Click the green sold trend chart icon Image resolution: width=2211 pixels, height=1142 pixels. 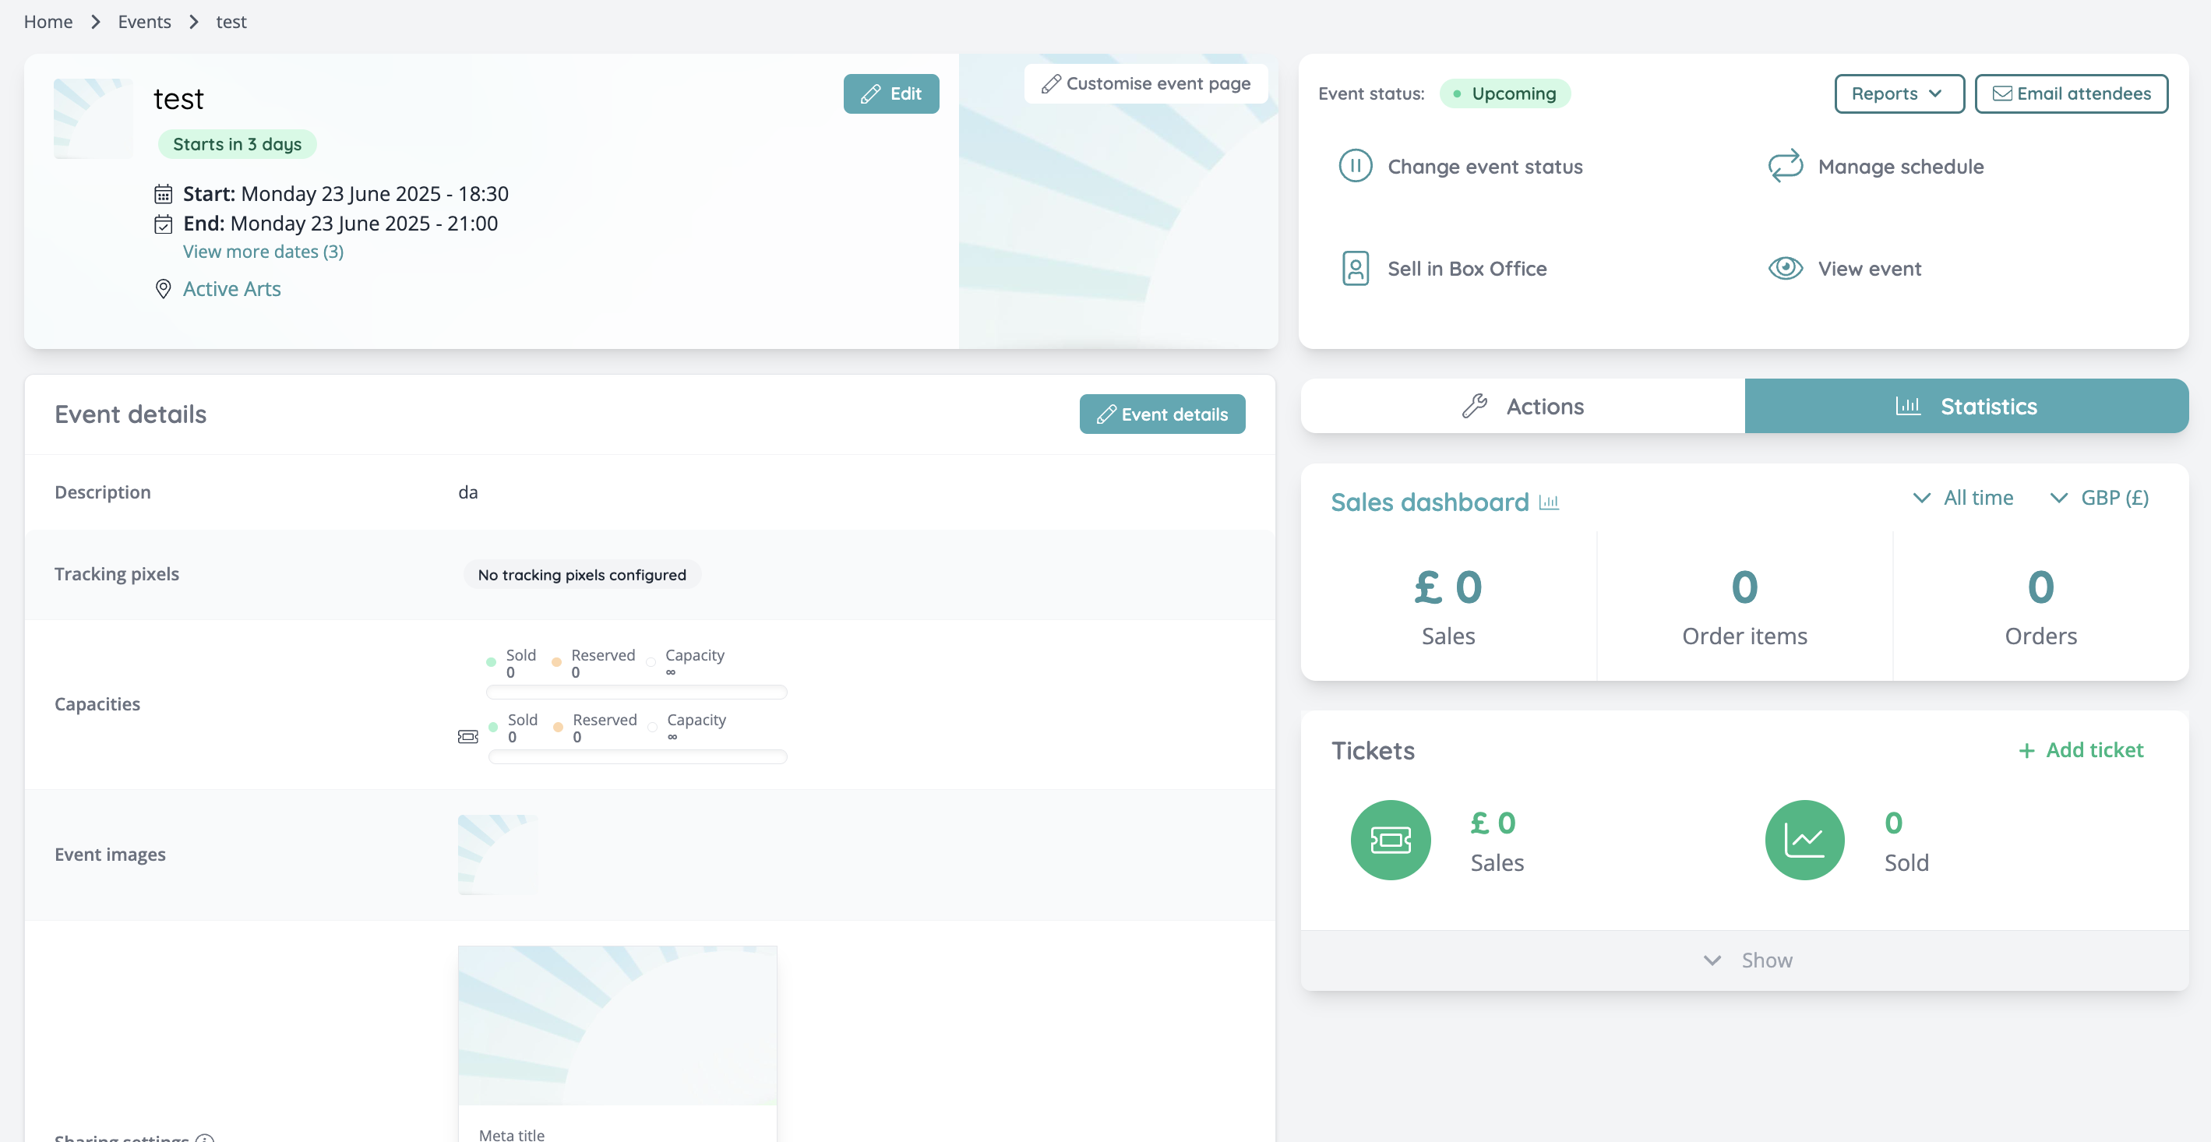[1804, 840]
